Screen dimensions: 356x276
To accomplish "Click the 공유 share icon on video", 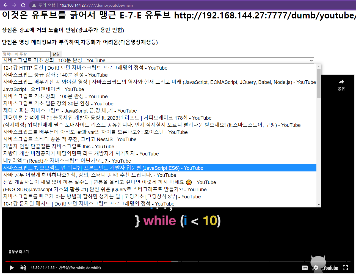I will pyautogui.click(x=341, y=85).
